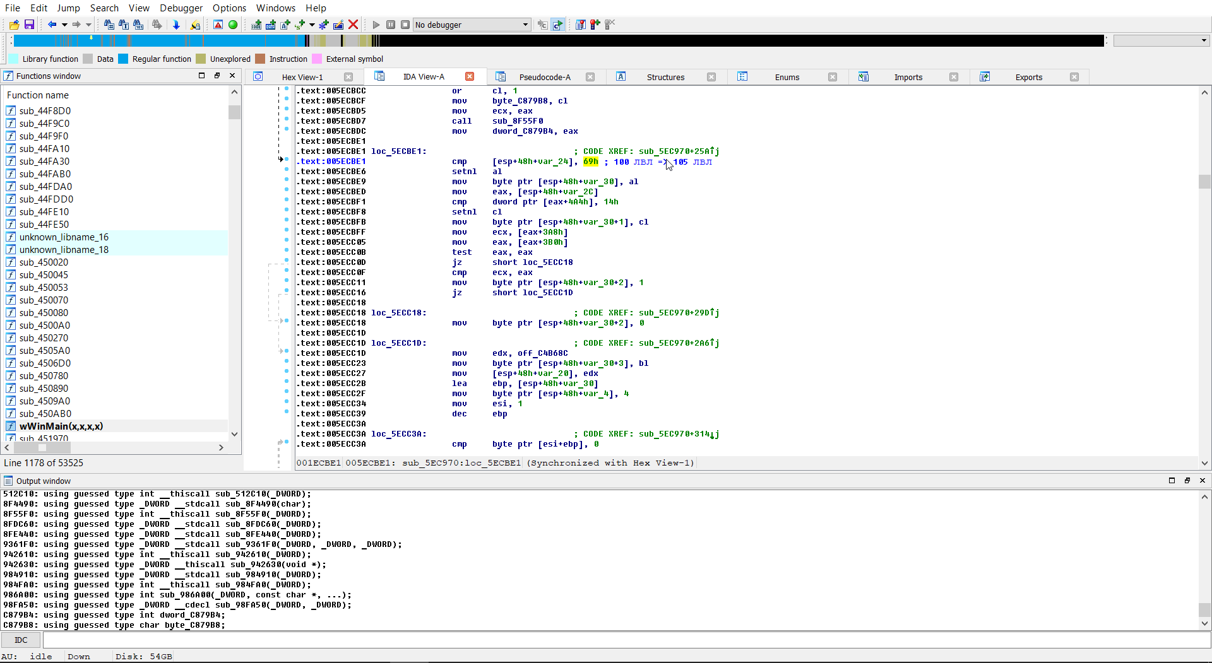The width and height of the screenshot is (1212, 663).
Task: Switch to the Imports tab
Action: [x=908, y=77]
